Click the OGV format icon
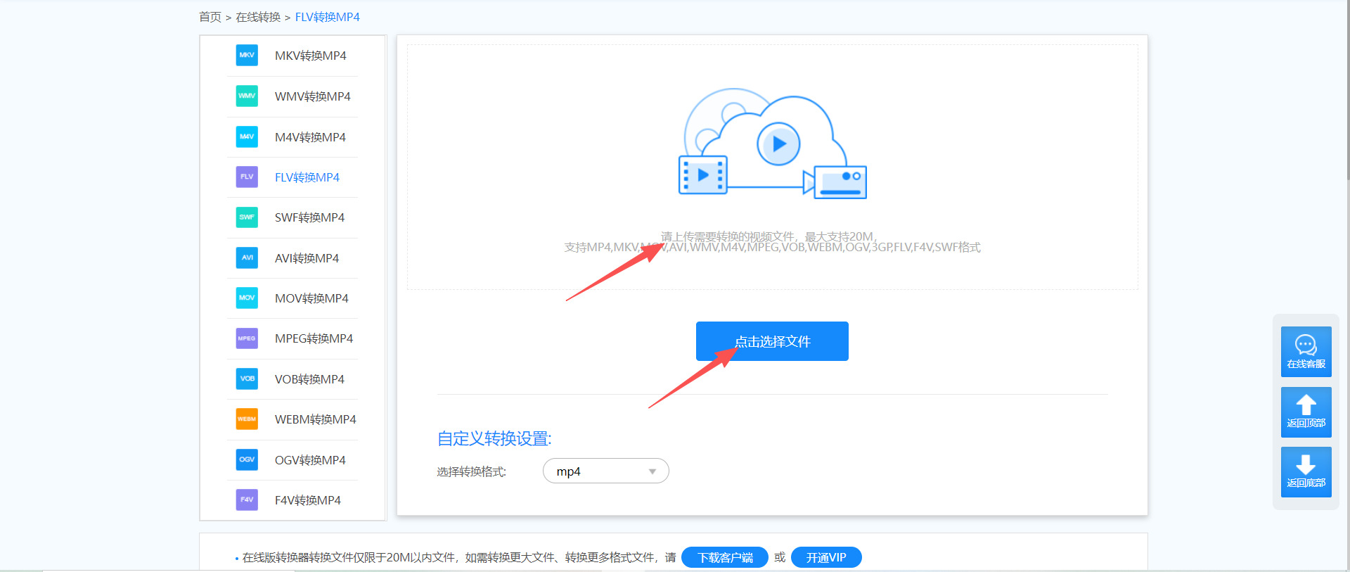This screenshot has height=572, width=1350. (247, 459)
